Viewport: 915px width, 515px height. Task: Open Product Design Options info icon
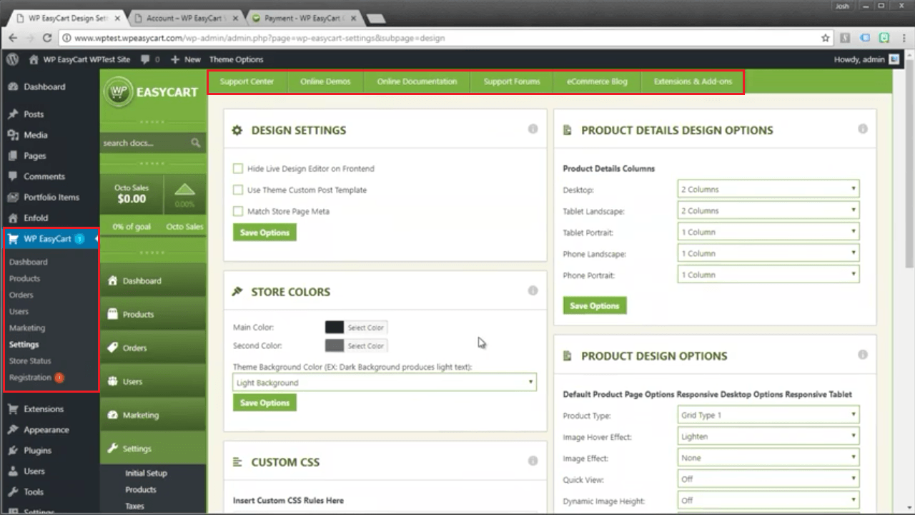863,355
